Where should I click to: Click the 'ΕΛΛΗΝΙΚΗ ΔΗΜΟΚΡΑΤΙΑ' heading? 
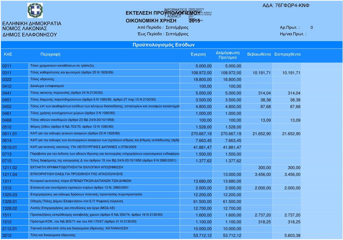[x=32, y=24]
